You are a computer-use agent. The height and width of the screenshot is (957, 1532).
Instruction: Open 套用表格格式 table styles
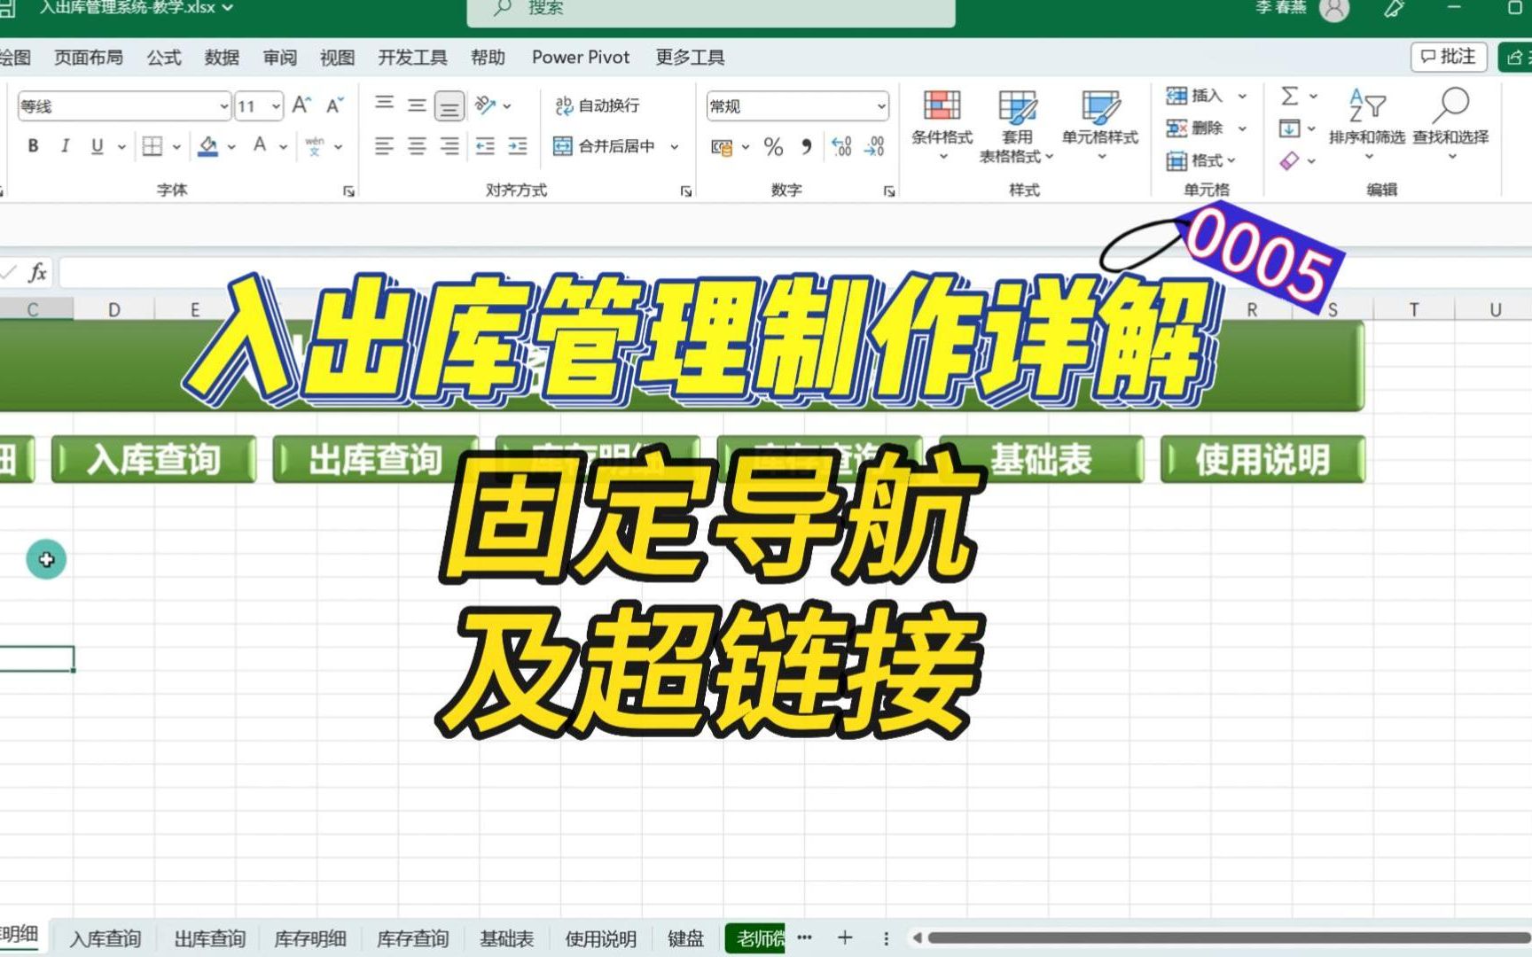coord(1017,127)
